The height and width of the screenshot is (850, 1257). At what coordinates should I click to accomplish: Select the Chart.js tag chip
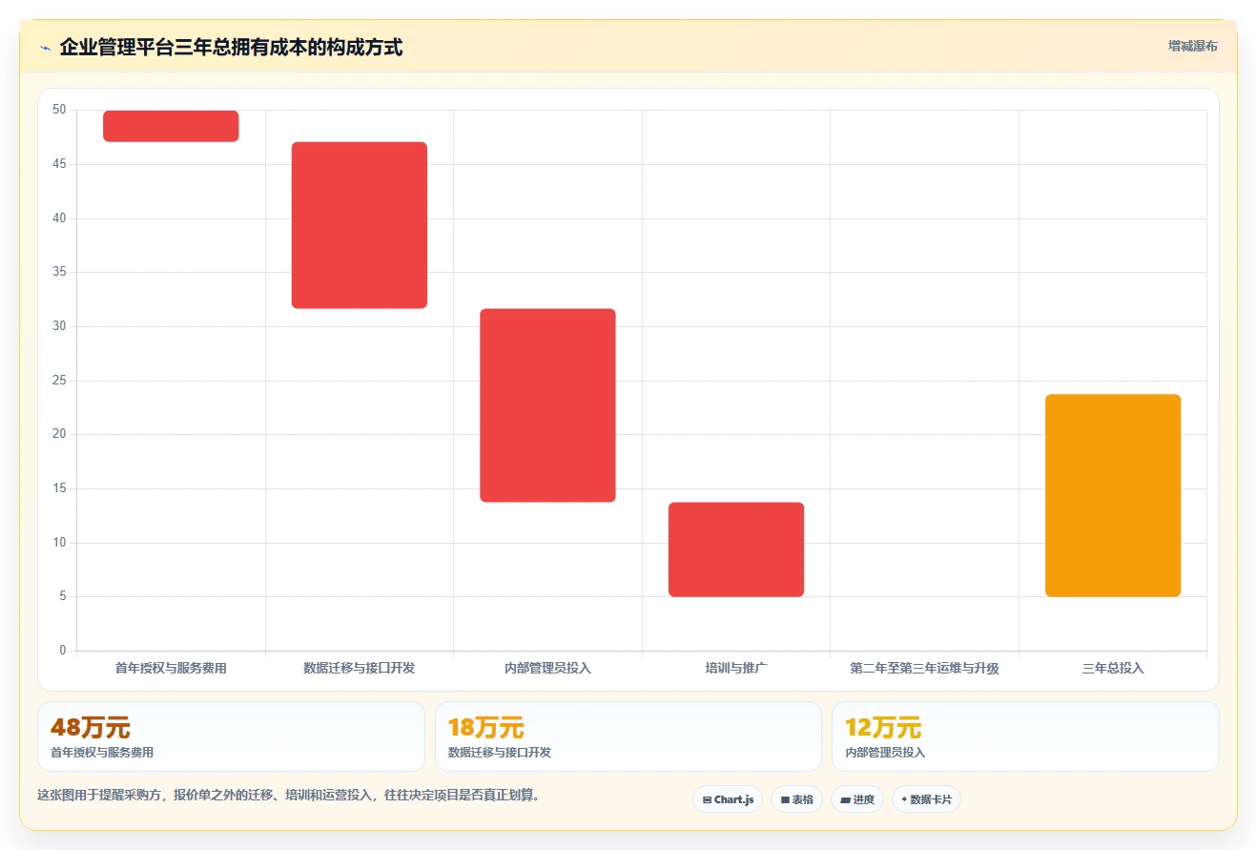click(x=728, y=799)
